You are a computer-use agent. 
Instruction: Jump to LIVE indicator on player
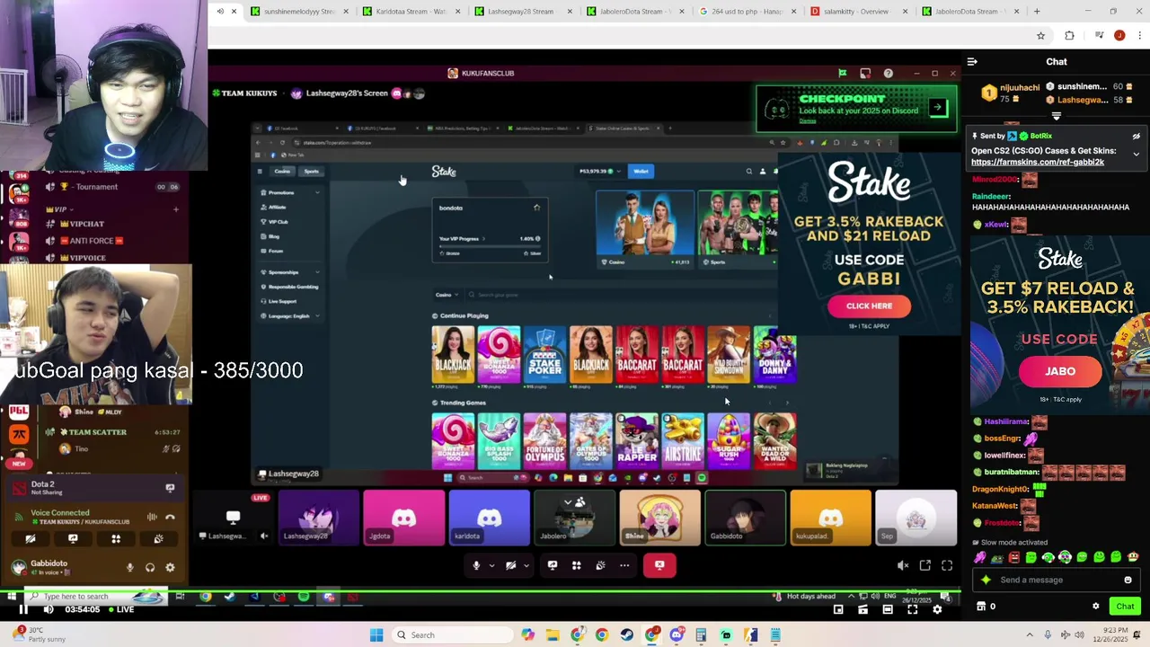(x=119, y=609)
